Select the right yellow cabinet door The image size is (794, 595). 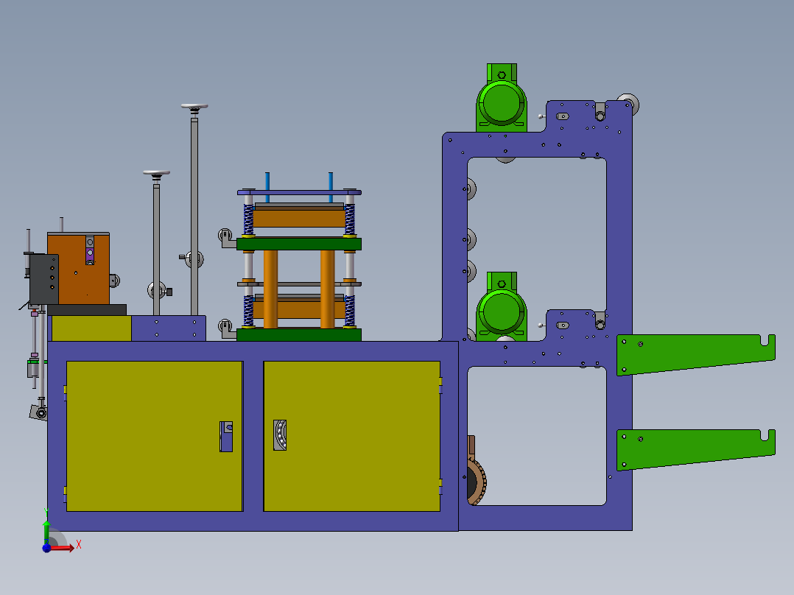[x=352, y=436]
